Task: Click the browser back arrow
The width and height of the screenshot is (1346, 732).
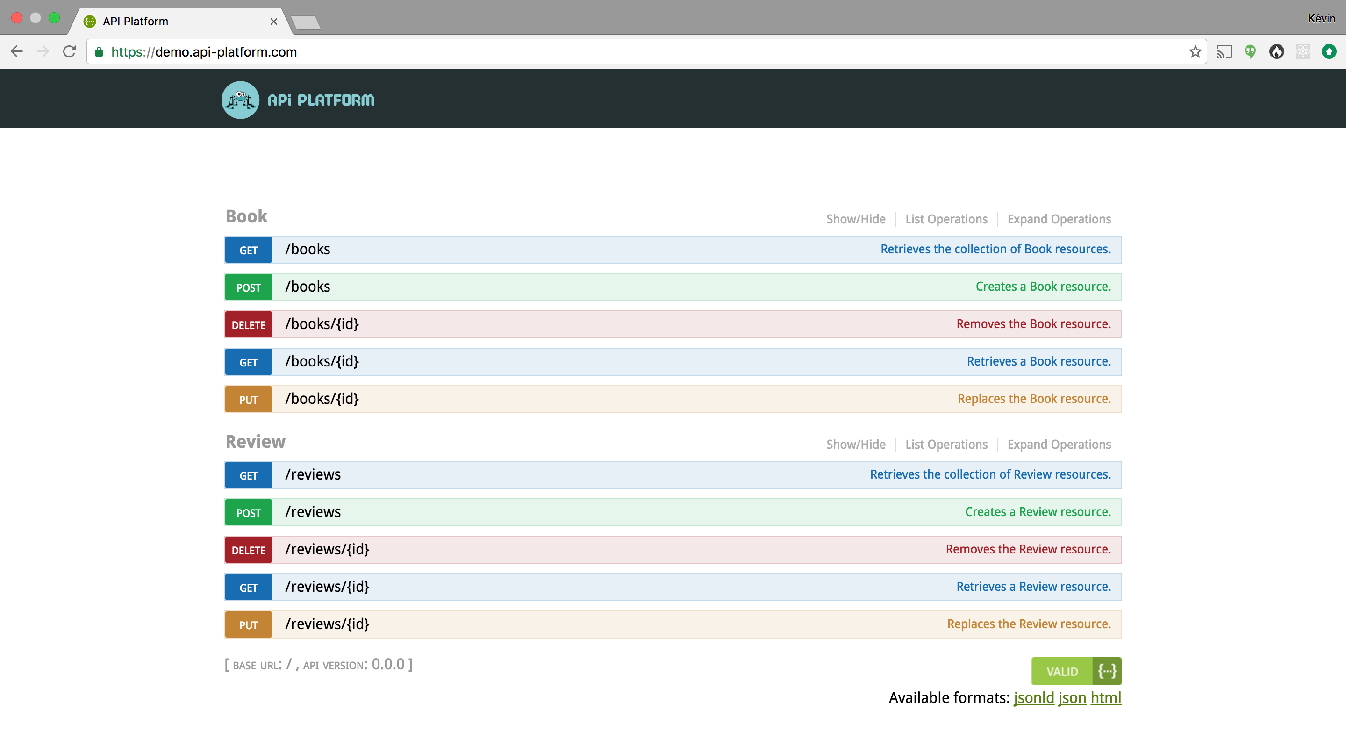Action: pyautogui.click(x=17, y=51)
